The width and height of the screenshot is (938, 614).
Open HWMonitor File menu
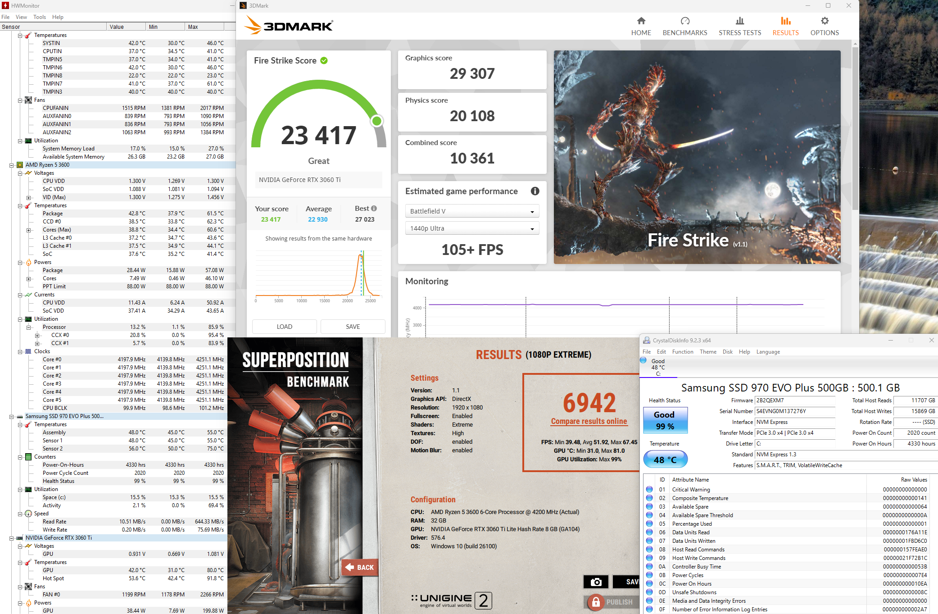pos(5,17)
